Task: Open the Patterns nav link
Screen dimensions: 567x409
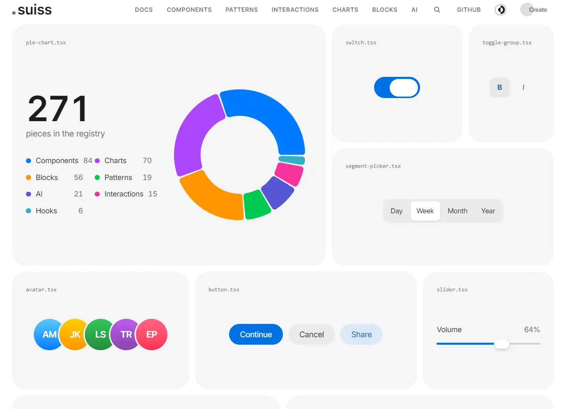Action: coord(242,10)
